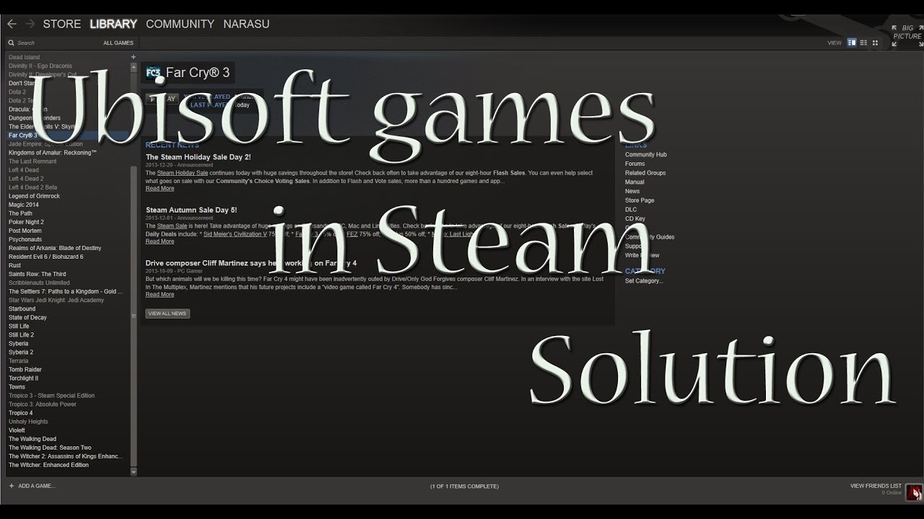Click Set Category link

coord(644,281)
